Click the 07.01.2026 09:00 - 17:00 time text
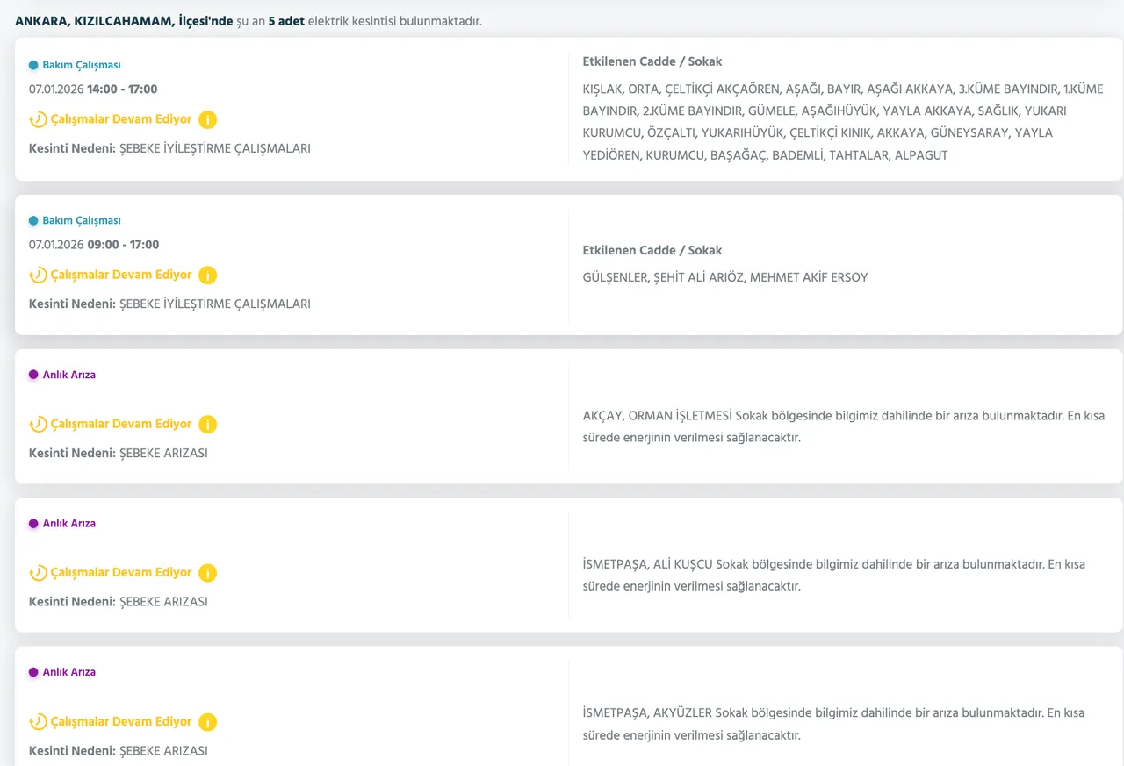This screenshot has height=766, width=1124. [93, 245]
